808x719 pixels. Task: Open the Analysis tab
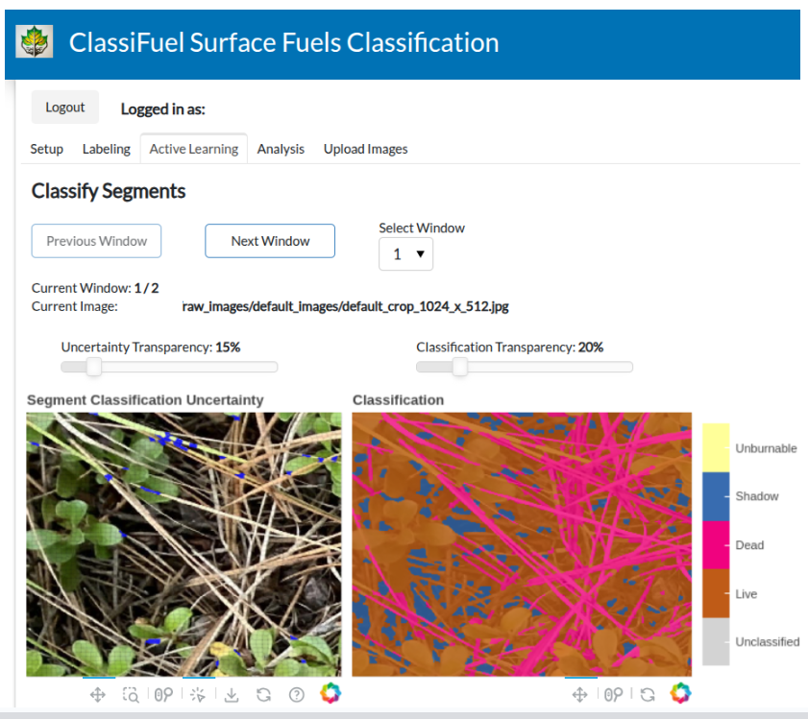pyautogui.click(x=281, y=149)
